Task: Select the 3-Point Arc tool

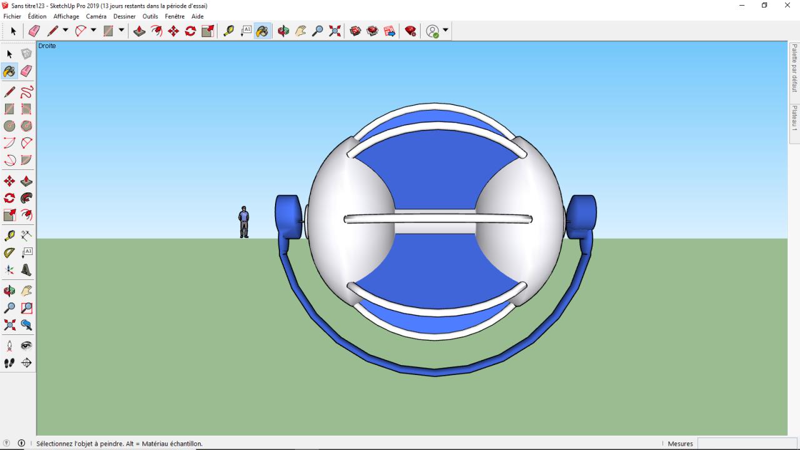Action: tap(9, 160)
